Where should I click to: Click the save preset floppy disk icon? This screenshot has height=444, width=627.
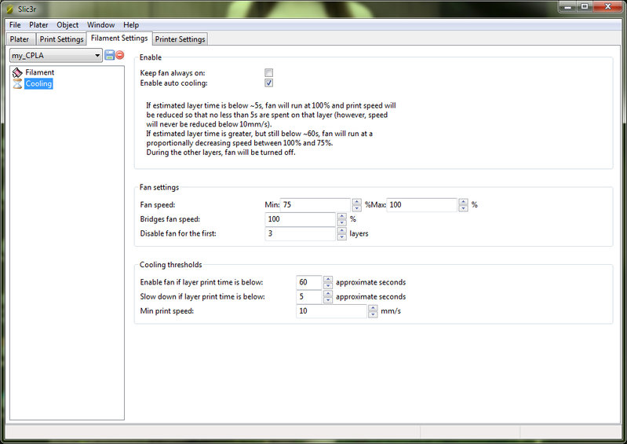(109, 55)
